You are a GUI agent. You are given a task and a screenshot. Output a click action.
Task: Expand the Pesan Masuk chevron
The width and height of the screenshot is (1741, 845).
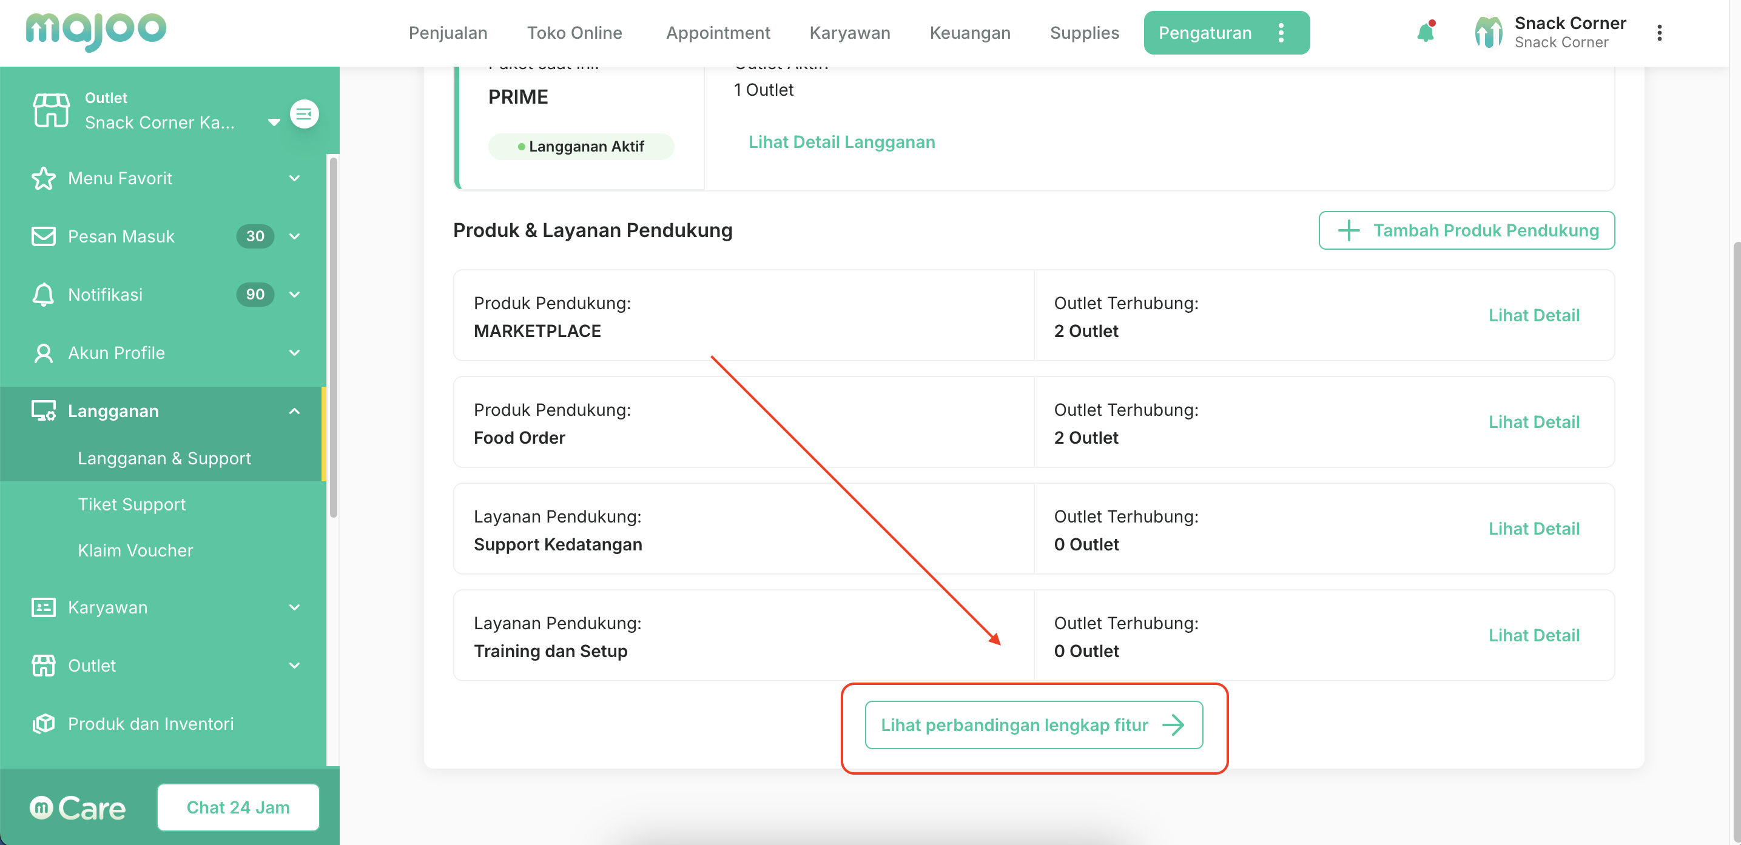[295, 236]
